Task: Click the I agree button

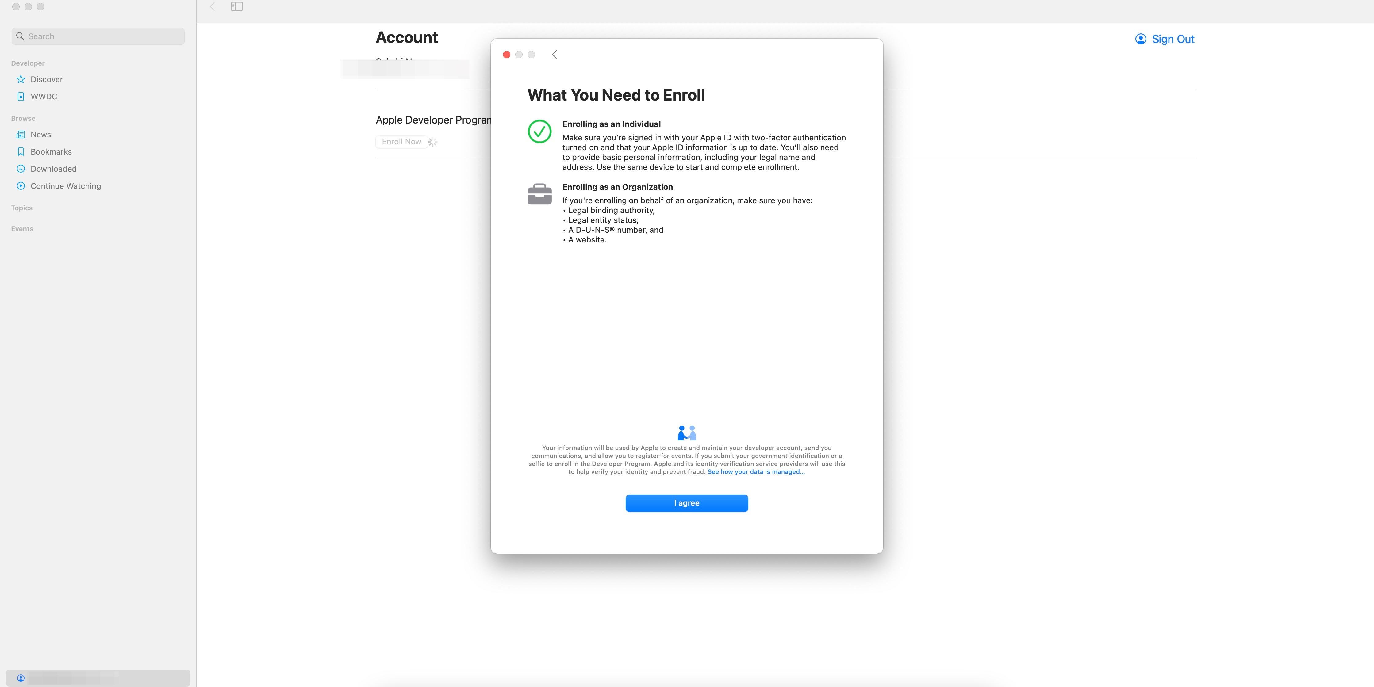Action: 686,503
